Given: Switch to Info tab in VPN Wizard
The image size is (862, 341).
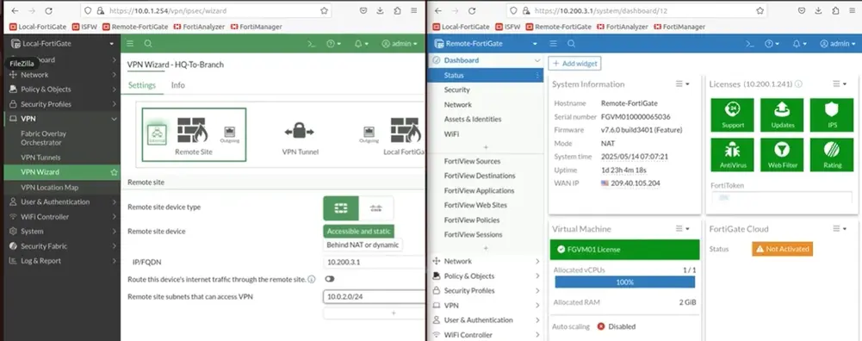Looking at the screenshot, I should point(177,85).
